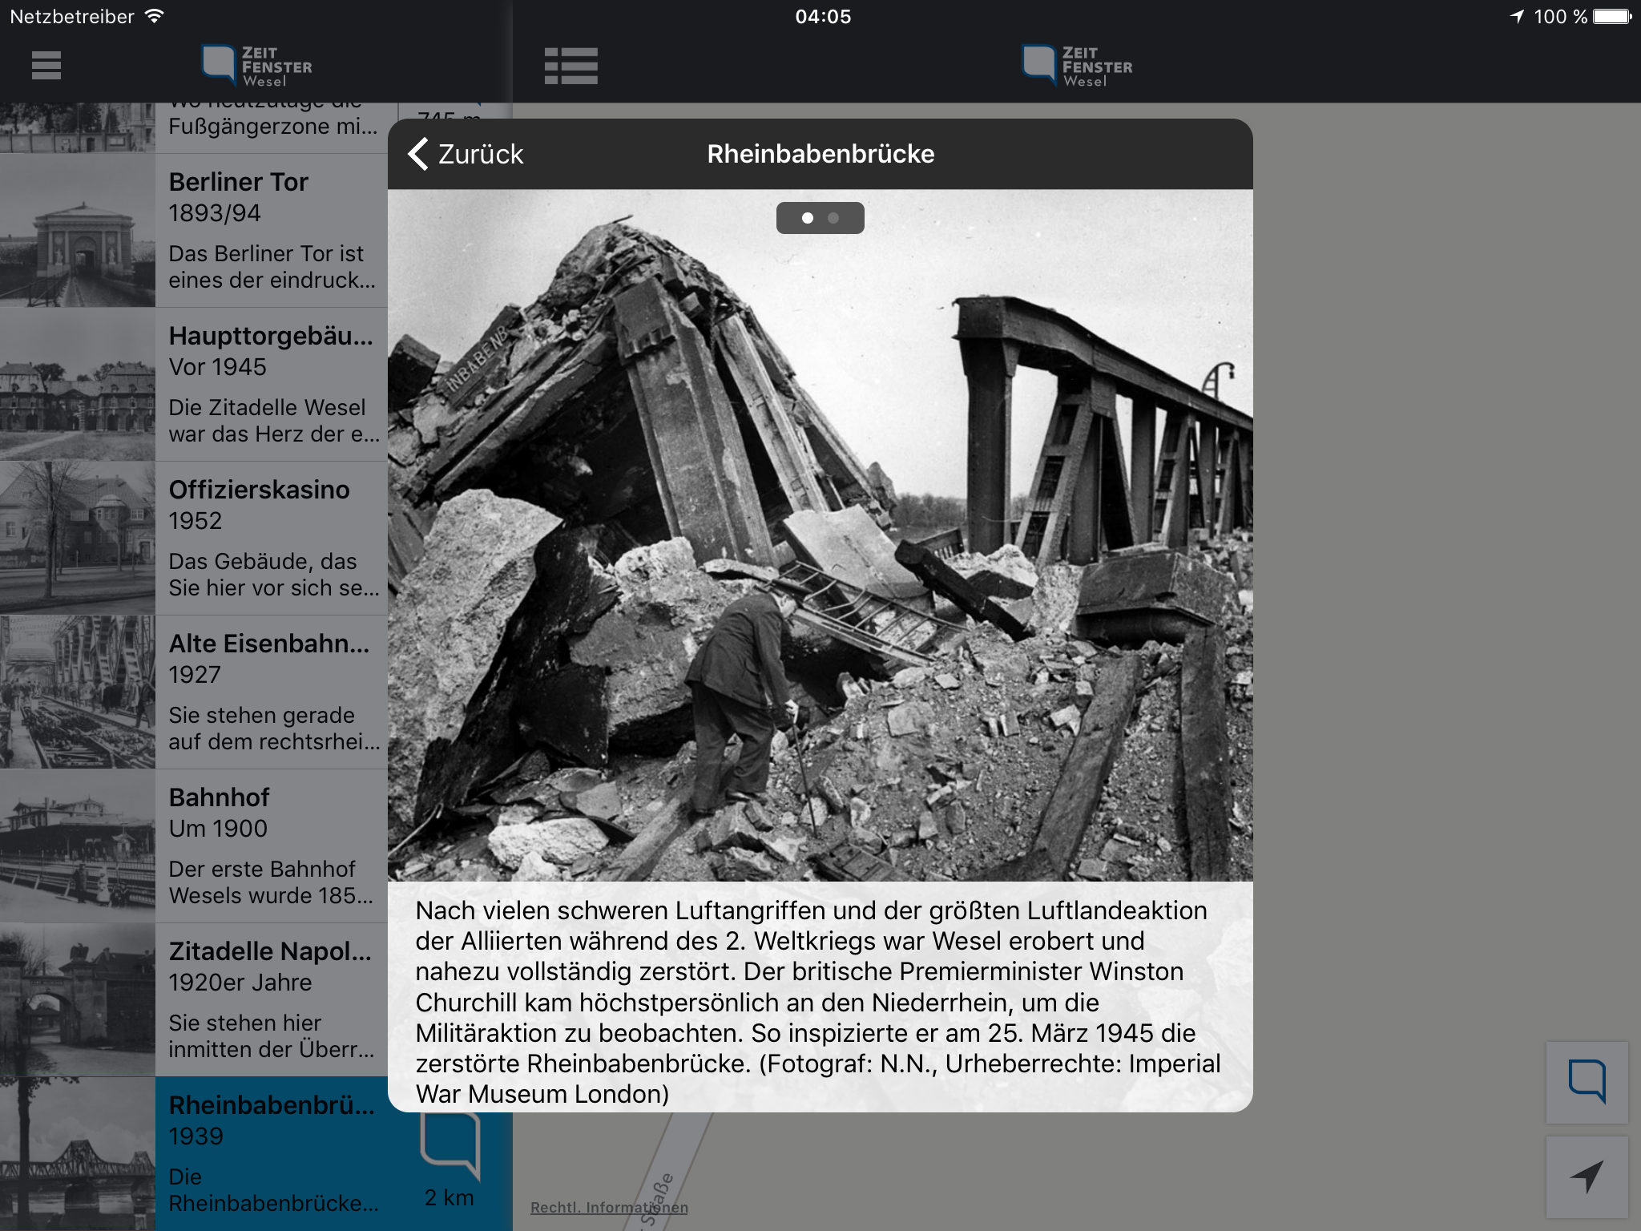Tap the 04:05 clock in status bar
Image resolution: width=1641 pixels, height=1231 pixels.
(823, 17)
